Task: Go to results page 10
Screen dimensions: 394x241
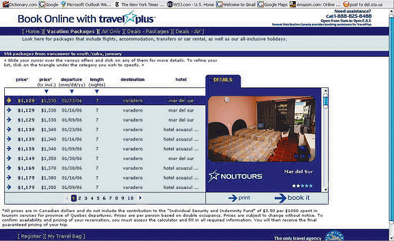Action: click(x=130, y=198)
